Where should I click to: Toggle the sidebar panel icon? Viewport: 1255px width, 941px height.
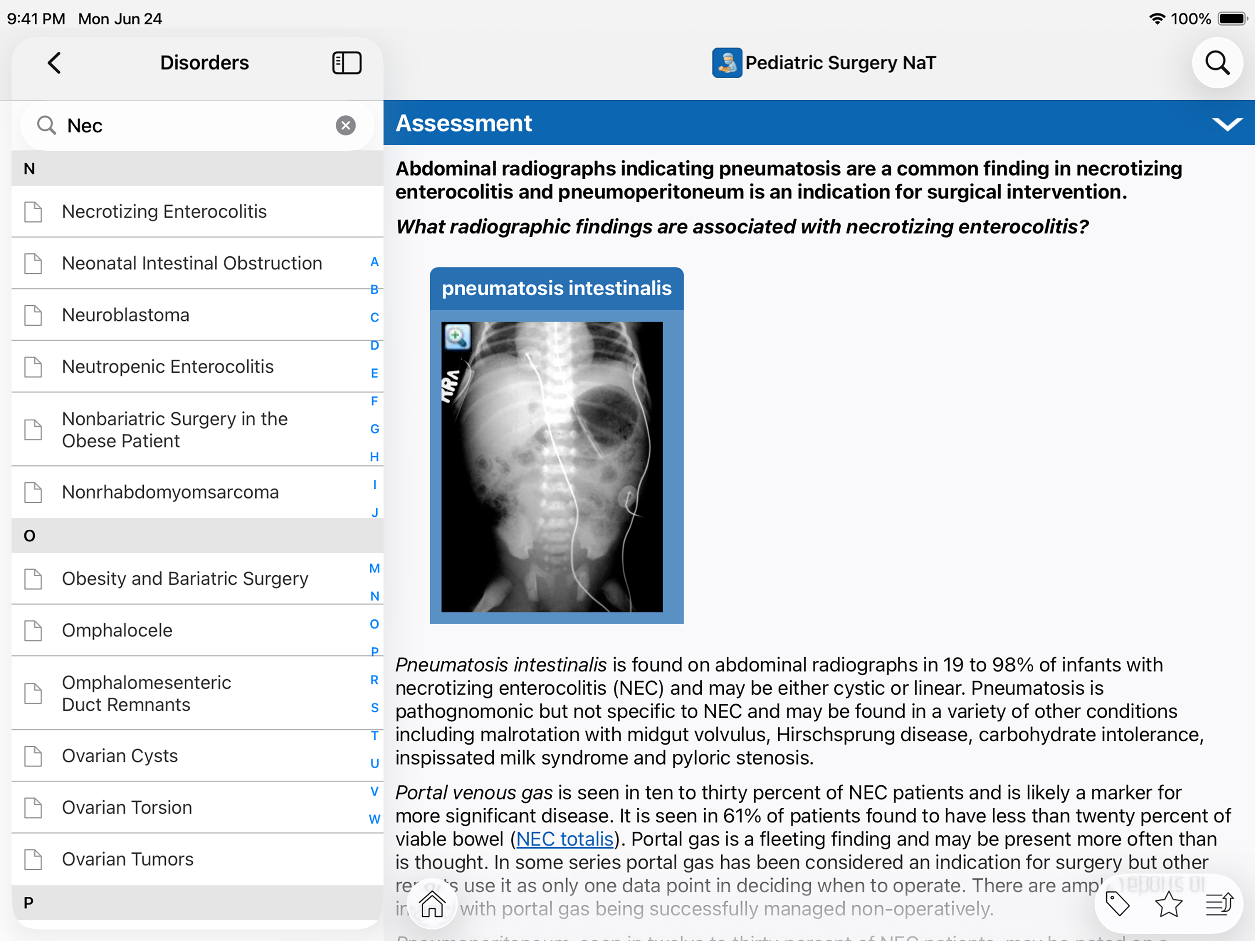pyautogui.click(x=347, y=62)
